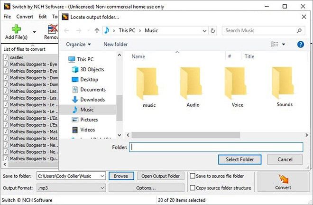Open the Output Format .mp3 dropdown
The image size is (313, 205).
71,188
